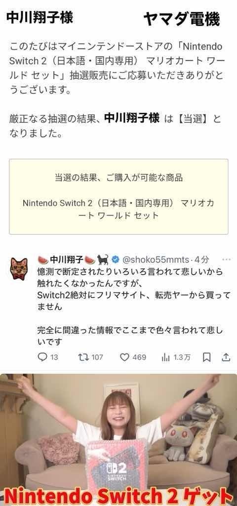Click the 4分 timestamp on the tweet
The height and width of the screenshot is (506, 237).
201,259
